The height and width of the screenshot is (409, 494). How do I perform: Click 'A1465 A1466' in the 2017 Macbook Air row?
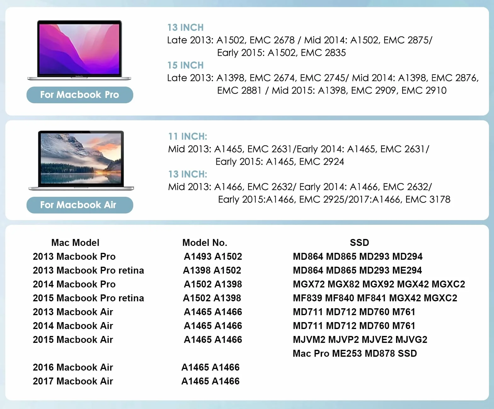pos(210,381)
